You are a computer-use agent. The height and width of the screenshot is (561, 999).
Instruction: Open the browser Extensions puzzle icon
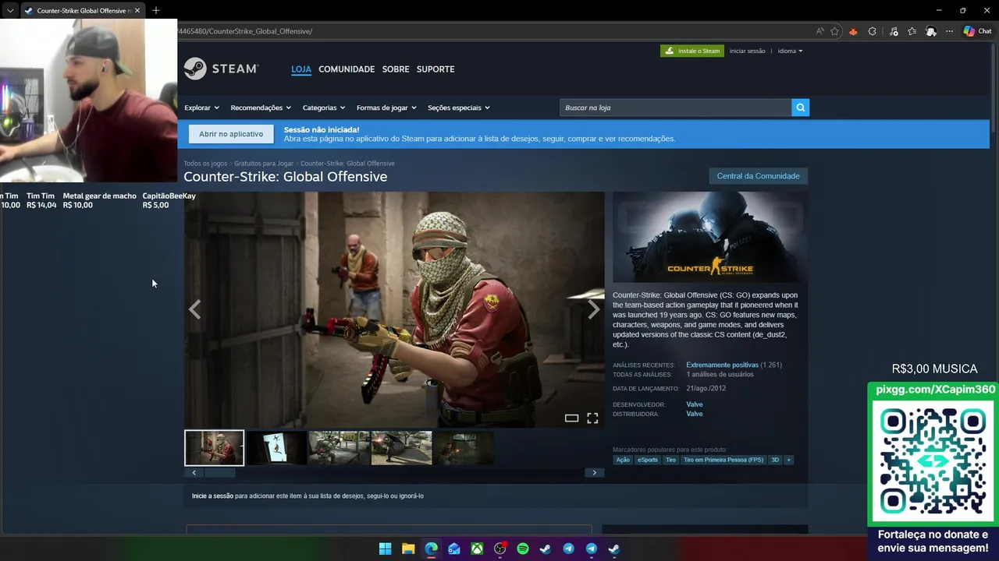click(x=872, y=31)
